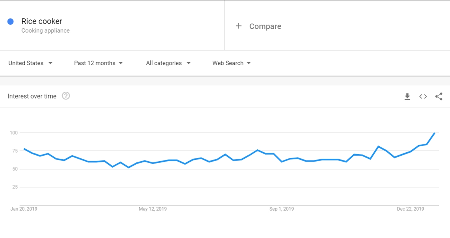
Task: Click the Jan 20, 2019 axis label
Action: point(24,209)
